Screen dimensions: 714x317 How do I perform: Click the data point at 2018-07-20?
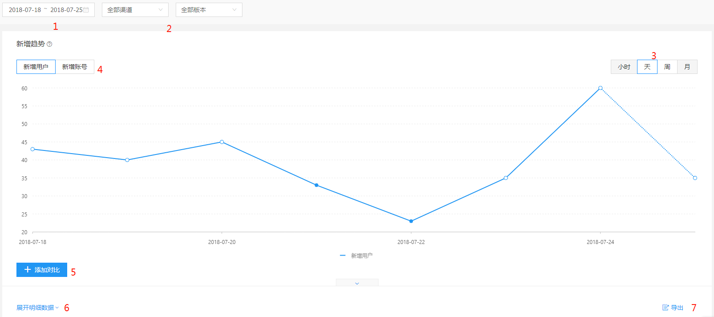coord(222,142)
